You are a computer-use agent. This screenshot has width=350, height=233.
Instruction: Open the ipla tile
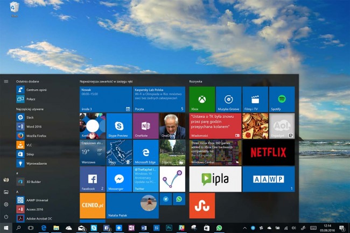point(215,179)
